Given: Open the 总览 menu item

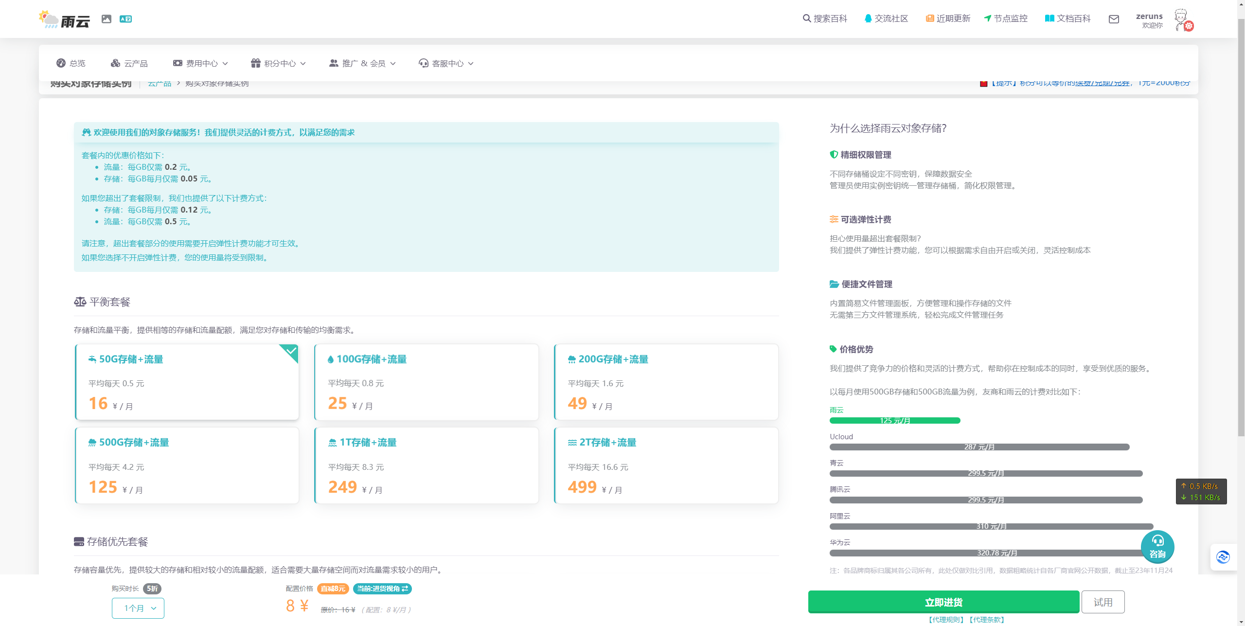Looking at the screenshot, I should click(71, 63).
